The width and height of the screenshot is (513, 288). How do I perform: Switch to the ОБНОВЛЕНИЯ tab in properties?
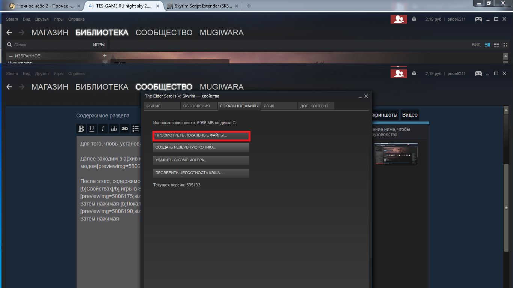pos(199,106)
